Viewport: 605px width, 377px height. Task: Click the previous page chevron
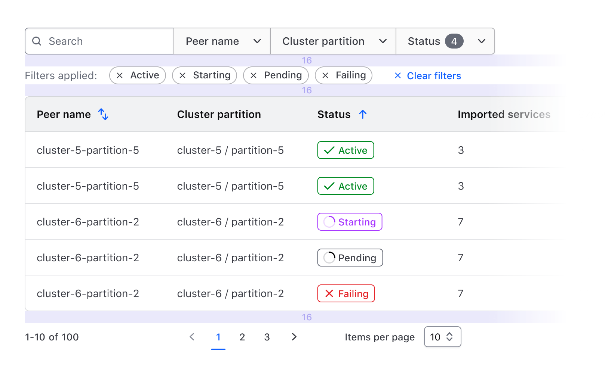pos(192,337)
